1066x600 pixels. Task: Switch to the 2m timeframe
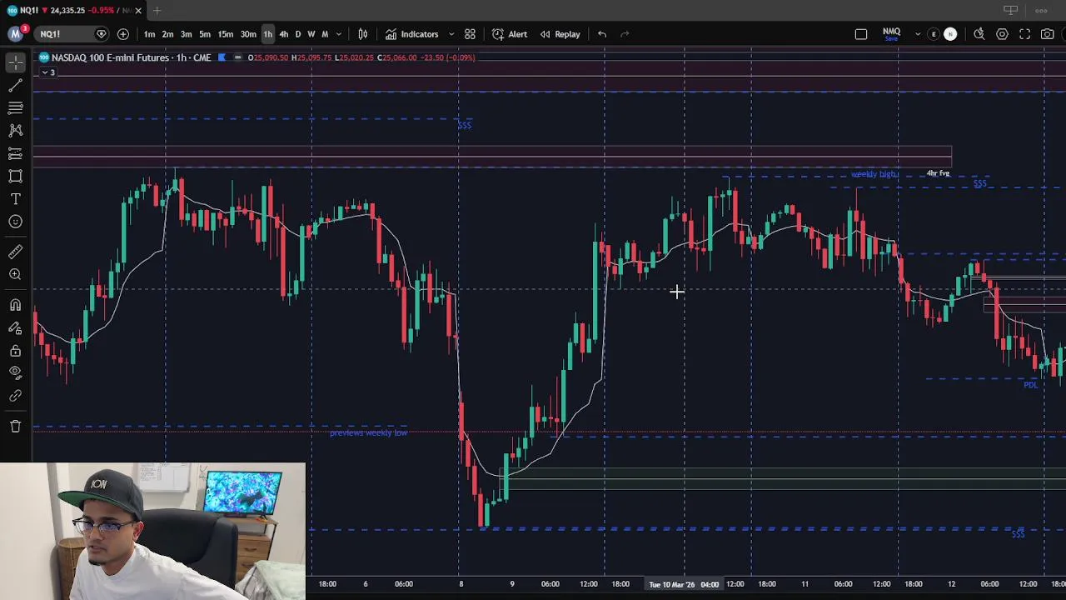click(167, 34)
